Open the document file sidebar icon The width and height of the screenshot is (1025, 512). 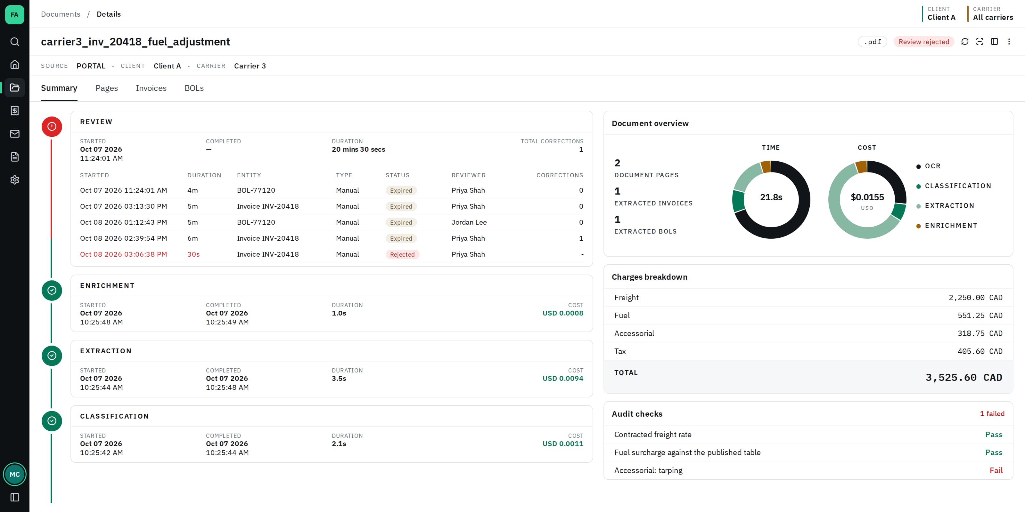click(15, 156)
